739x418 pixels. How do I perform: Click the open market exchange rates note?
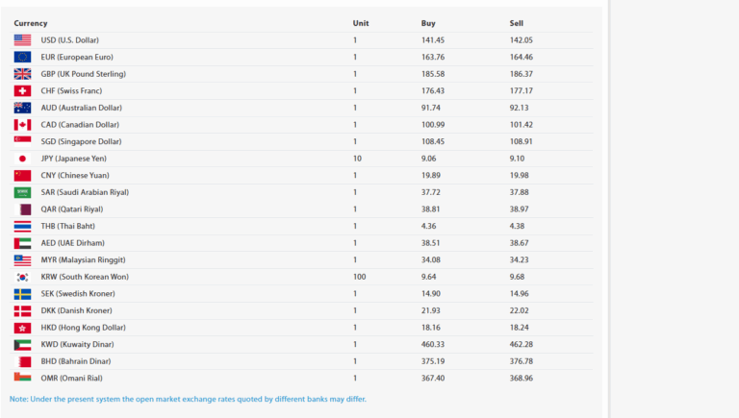point(188,399)
